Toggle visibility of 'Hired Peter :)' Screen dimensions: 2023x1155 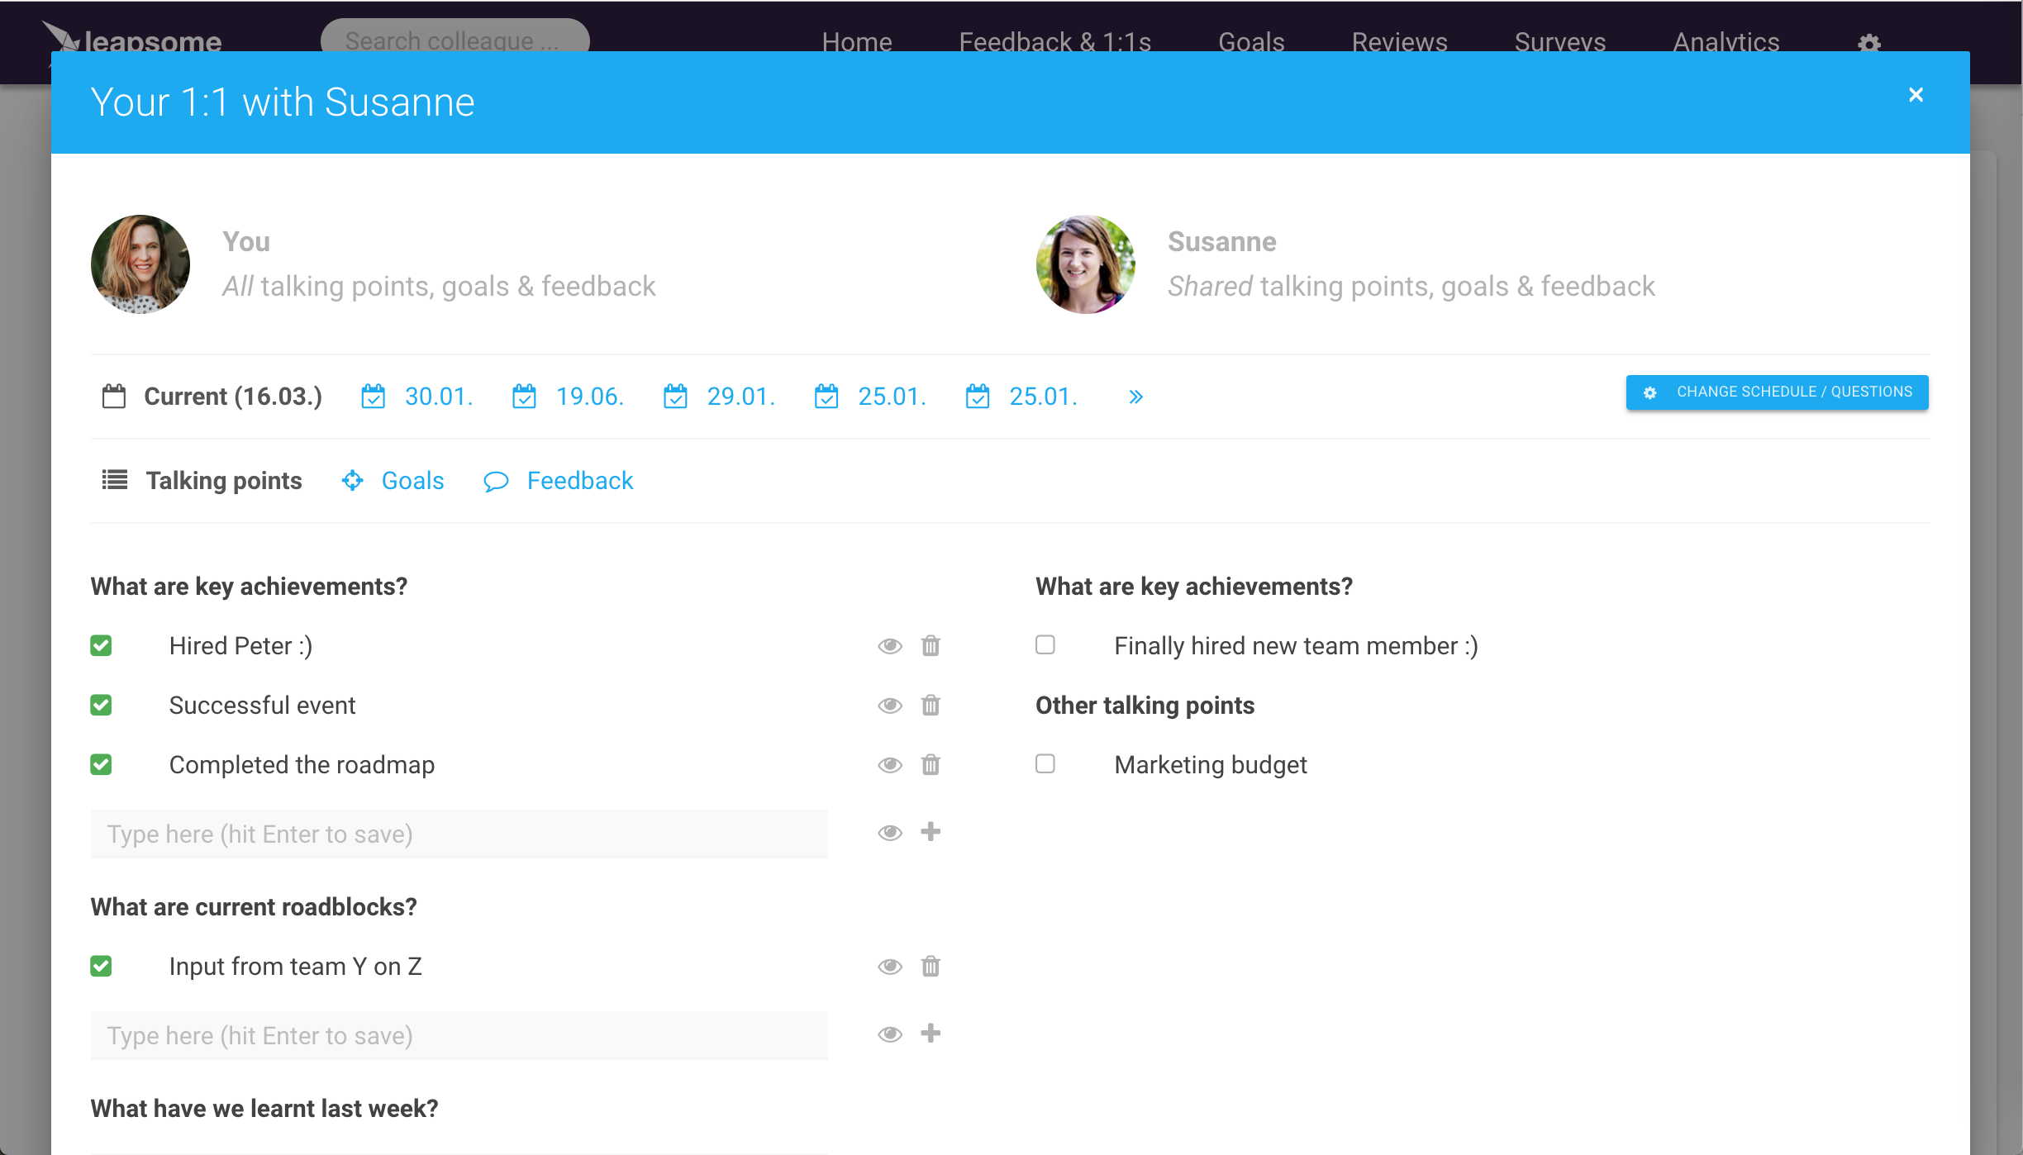890,646
